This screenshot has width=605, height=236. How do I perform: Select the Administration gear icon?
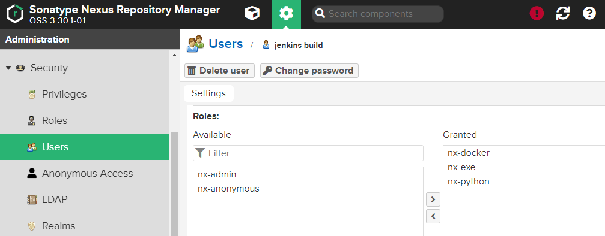[x=286, y=14]
